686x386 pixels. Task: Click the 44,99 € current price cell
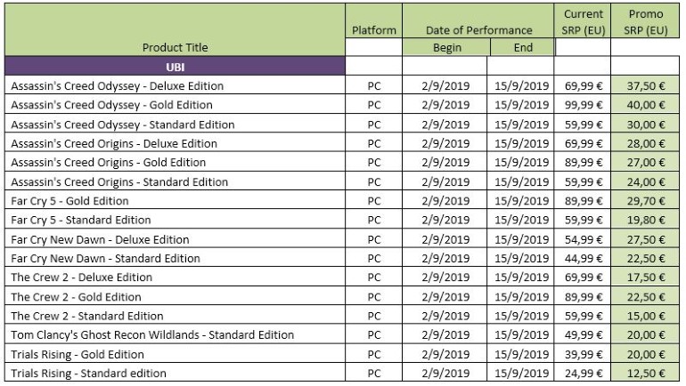583,258
